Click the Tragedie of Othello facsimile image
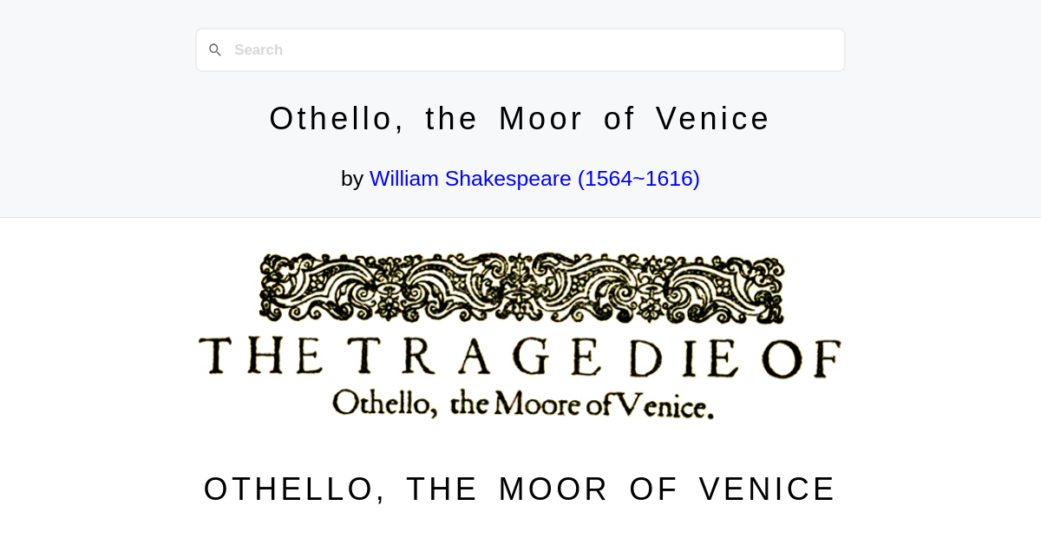This screenshot has height=545, width=1041. [520, 334]
